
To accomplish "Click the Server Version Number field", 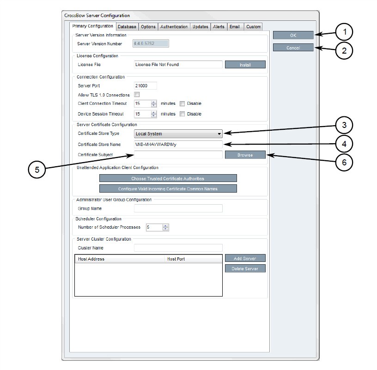I will pos(151,43).
